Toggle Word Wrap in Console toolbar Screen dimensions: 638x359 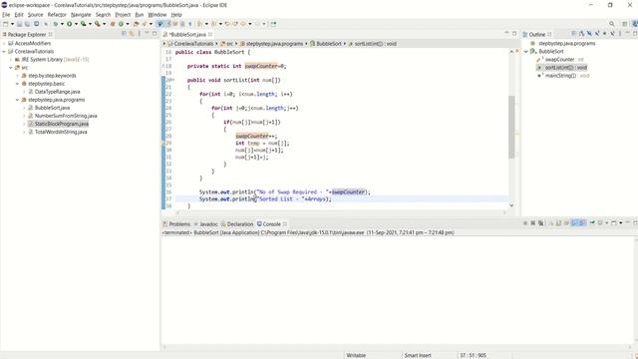coord(565,223)
